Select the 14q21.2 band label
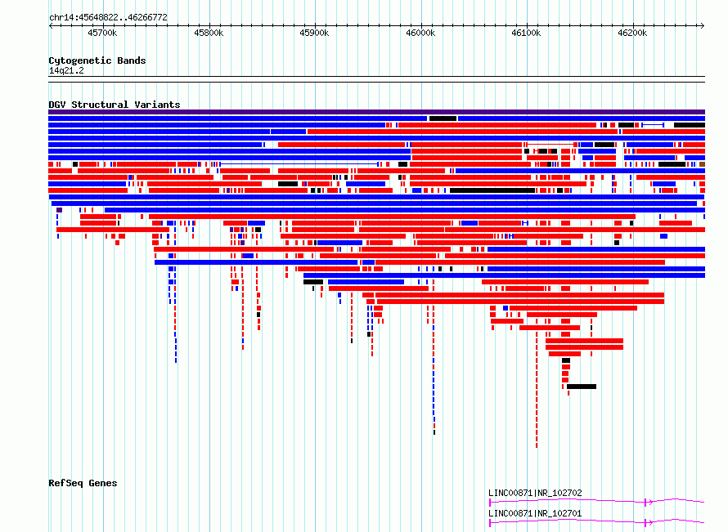This screenshot has height=532, width=728. coord(66,70)
